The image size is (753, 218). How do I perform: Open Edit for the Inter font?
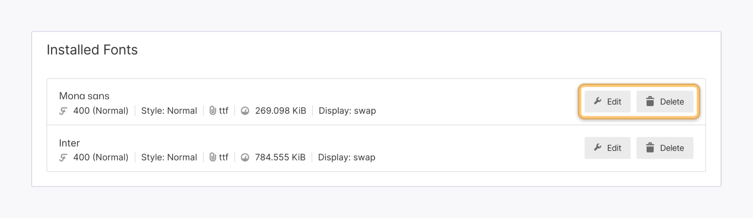[x=607, y=148]
